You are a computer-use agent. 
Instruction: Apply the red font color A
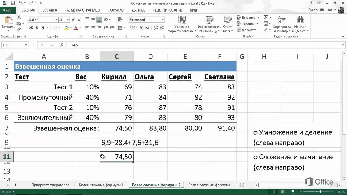coord(76,28)
